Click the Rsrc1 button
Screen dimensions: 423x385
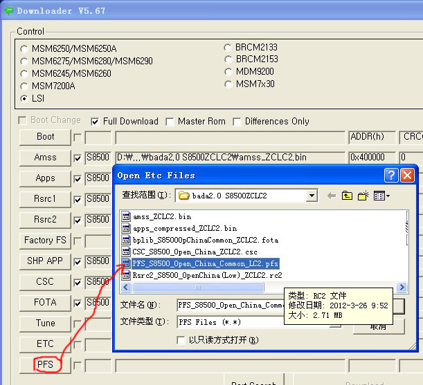click(45, 199)
